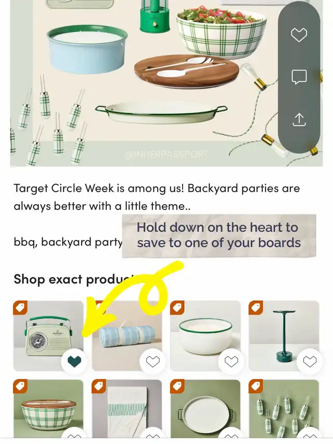This screenshot has height=444, width=333.
Task: Tap the 'bbq, backyard party' tags text
Action: click(68, 243)
